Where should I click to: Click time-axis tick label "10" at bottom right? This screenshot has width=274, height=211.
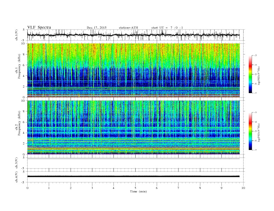coord(243,188)
